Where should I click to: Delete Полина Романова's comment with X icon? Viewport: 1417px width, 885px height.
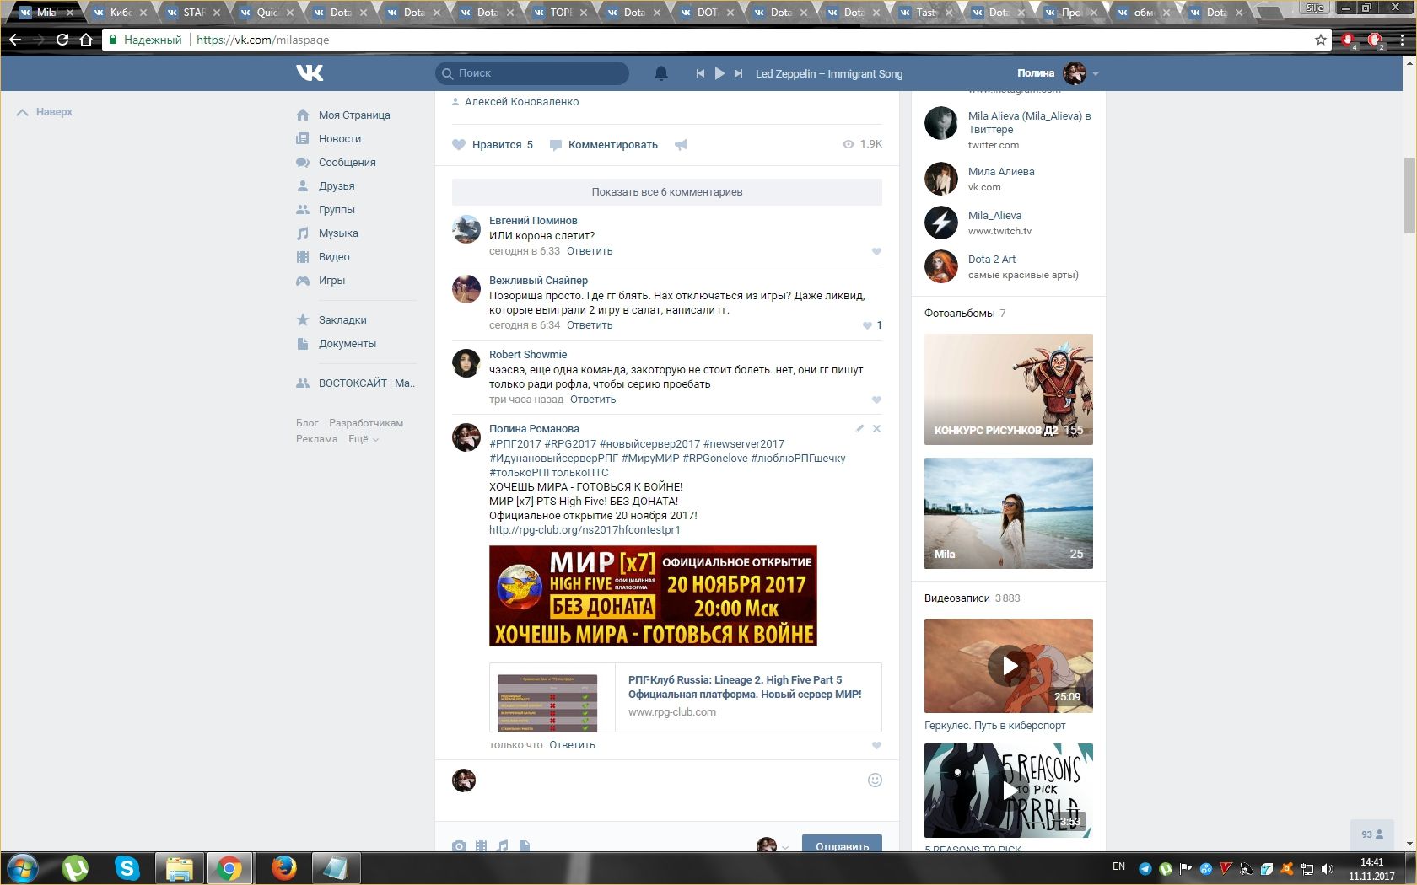tap(876, 428)
